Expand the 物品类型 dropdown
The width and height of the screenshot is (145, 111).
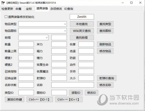click(x=65, y=24)
